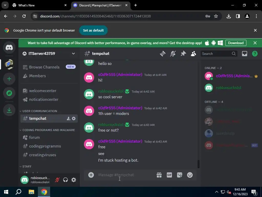
Task: Open User Settings gear icon
Action: pyautogui.click(x=74, y=180)
